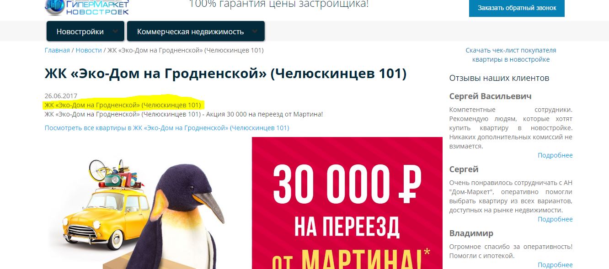This screenshot has width=609, height=269.
Task: Click the ГиперМаркет Новостроек logo
Action: (x=87, y=7)
